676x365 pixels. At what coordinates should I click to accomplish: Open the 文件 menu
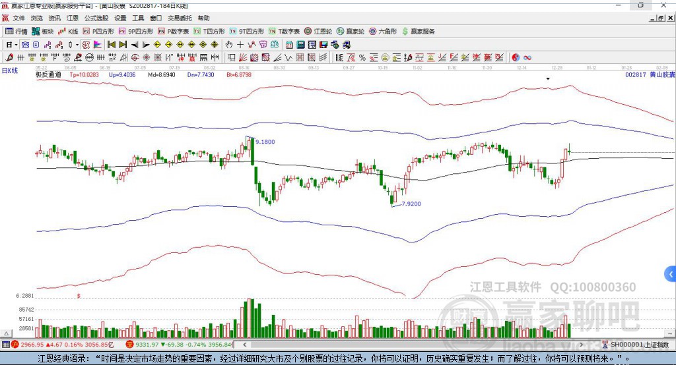19,18
